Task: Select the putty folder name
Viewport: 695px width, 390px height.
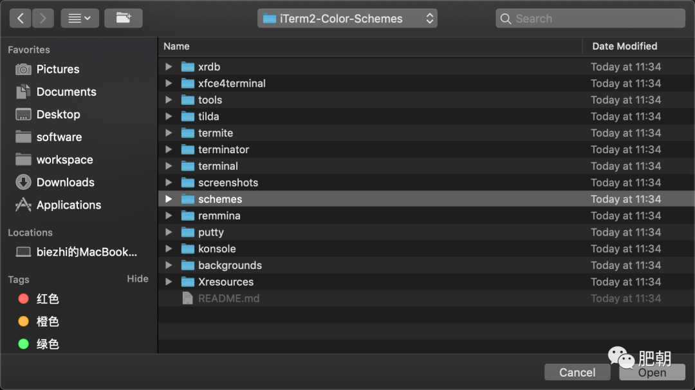Action: coord(210,232)
